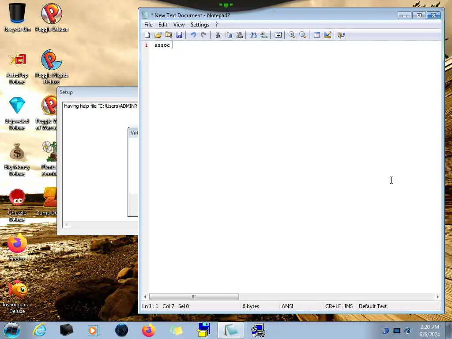Click the horizontal scrollbar thumb in Notepad2
This screenshot has height=339, width=452.
tap(194, 297)
